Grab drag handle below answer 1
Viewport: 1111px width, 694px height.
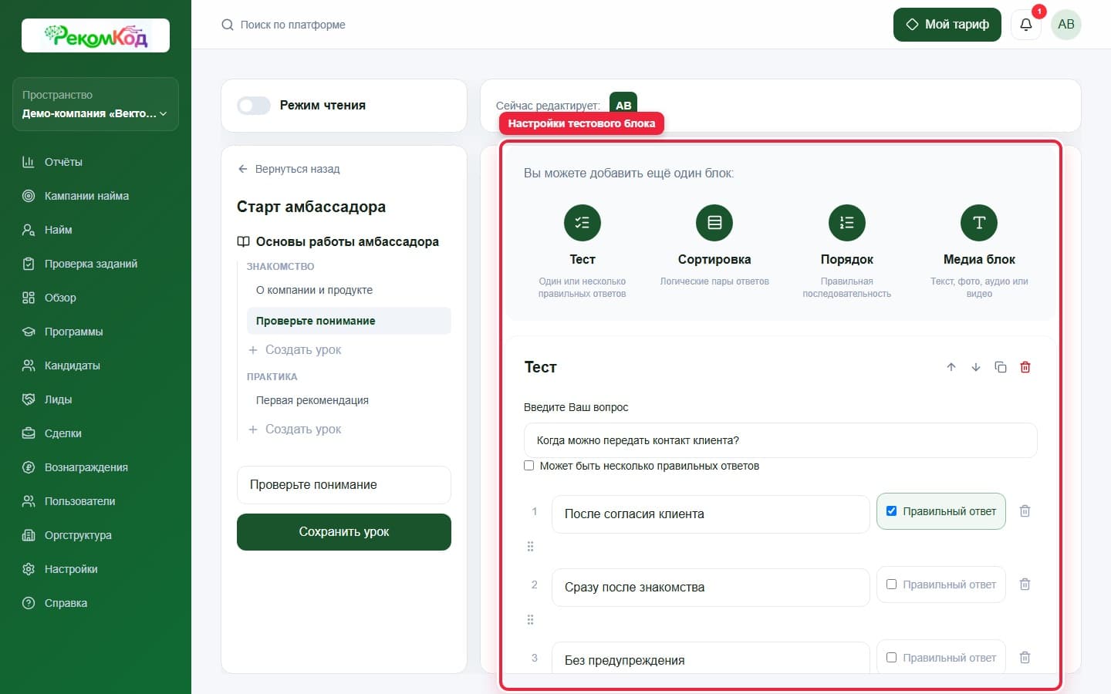[530, 547]
